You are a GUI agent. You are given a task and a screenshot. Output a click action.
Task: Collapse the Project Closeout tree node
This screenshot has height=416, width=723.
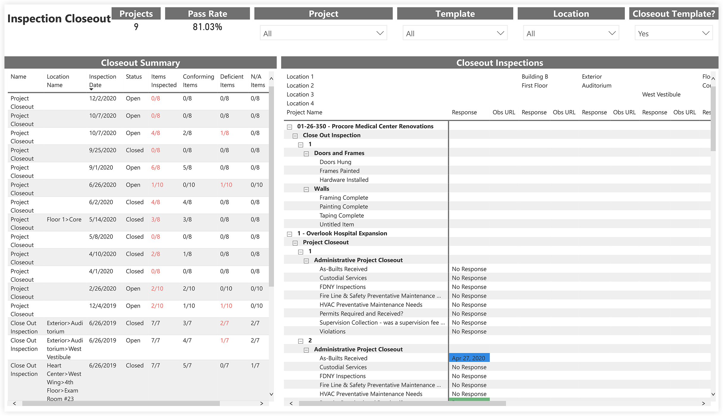295,243
